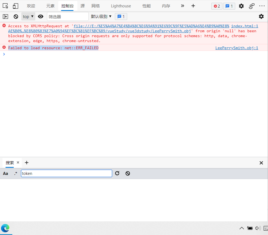Create a live expression with eye icon
The image size is (268, 235).
pos(40,17)
